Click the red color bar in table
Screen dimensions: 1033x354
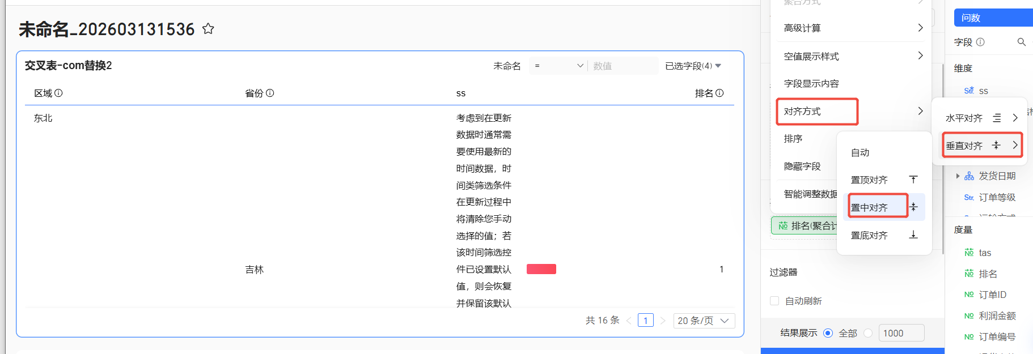(541, 269)
